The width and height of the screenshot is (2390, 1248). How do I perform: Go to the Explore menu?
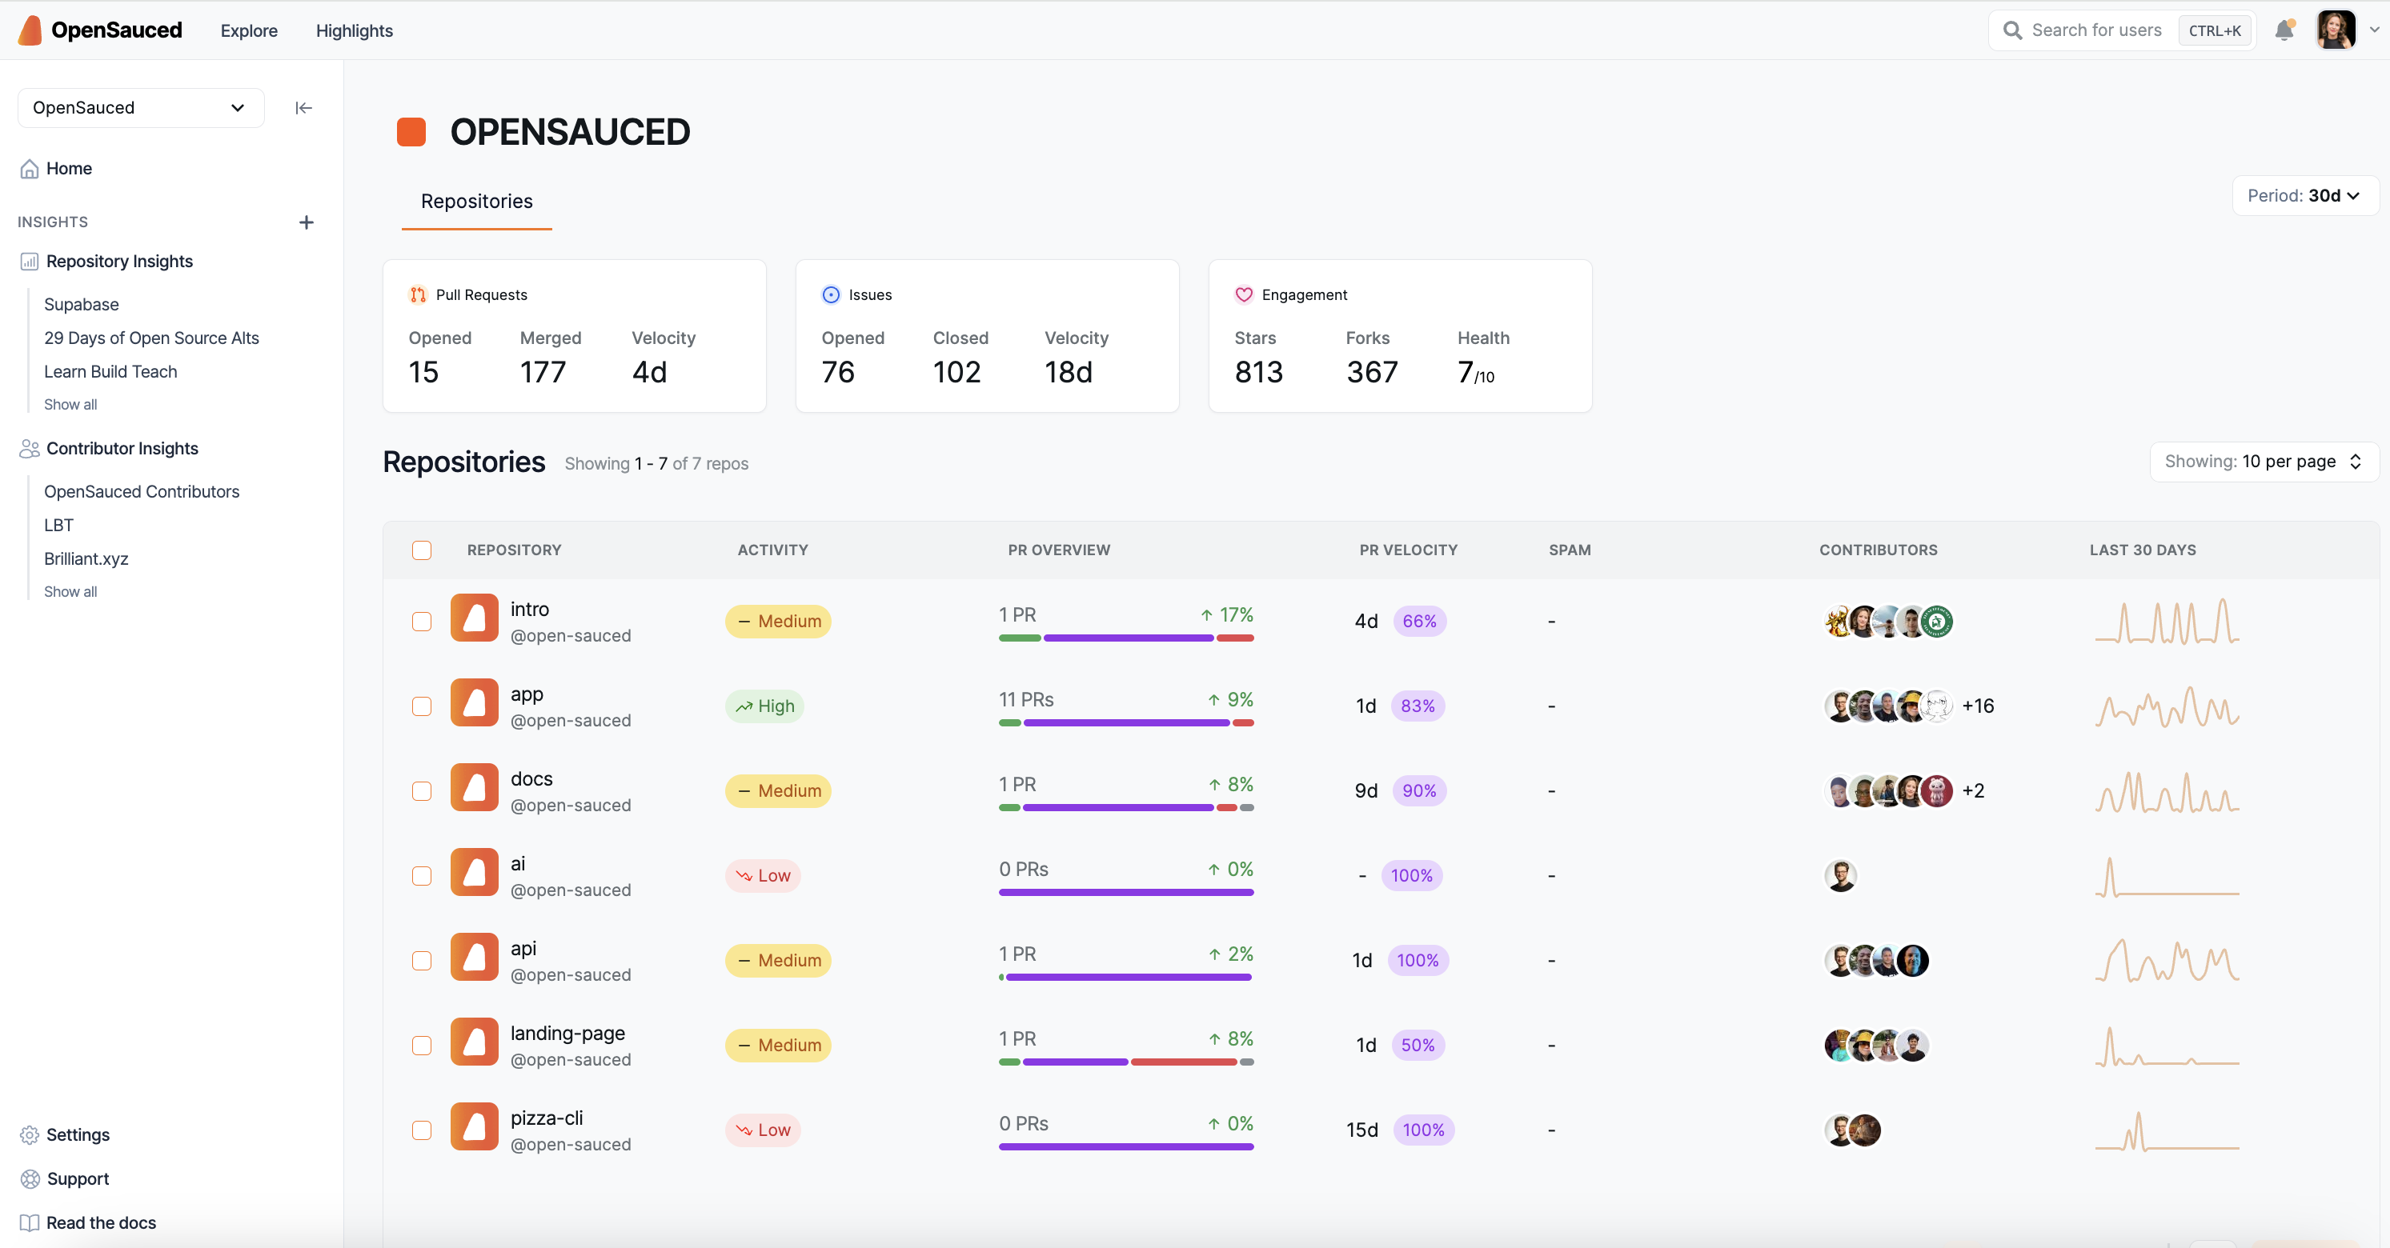pos(249,30)
